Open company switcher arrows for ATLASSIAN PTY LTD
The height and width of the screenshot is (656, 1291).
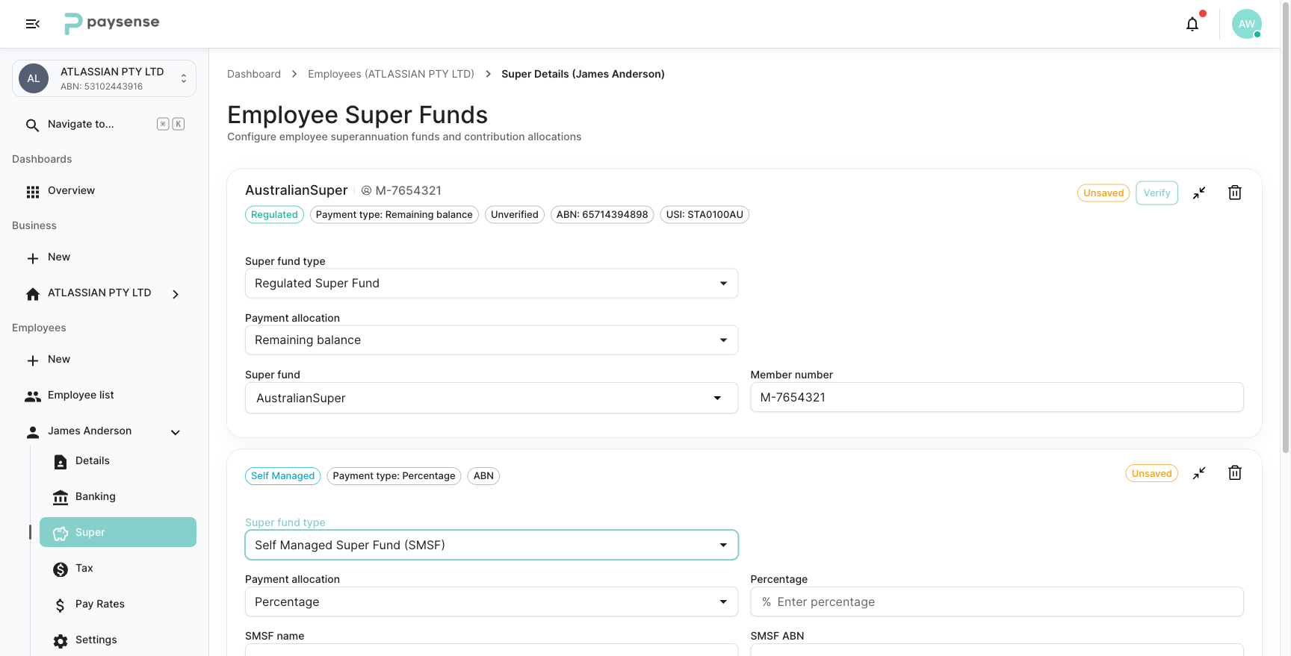pos(184,78)
